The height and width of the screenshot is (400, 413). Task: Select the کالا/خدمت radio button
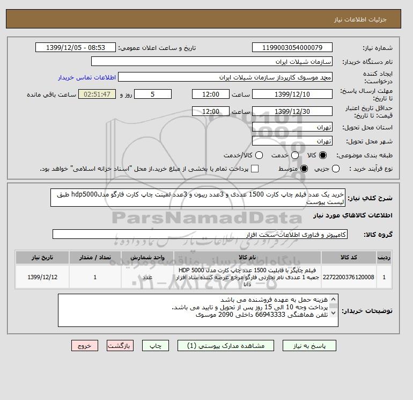pos(259,155)
